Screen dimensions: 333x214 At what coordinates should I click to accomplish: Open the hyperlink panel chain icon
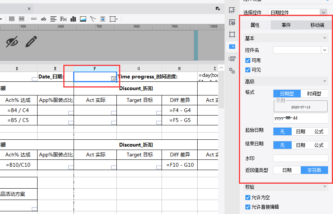pos(232,70)
